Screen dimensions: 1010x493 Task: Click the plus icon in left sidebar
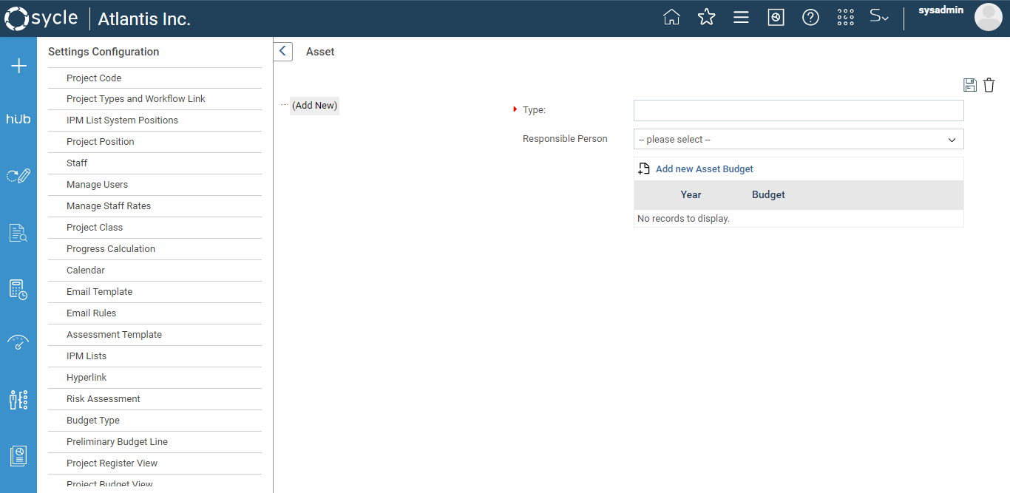tap(18, 67)
